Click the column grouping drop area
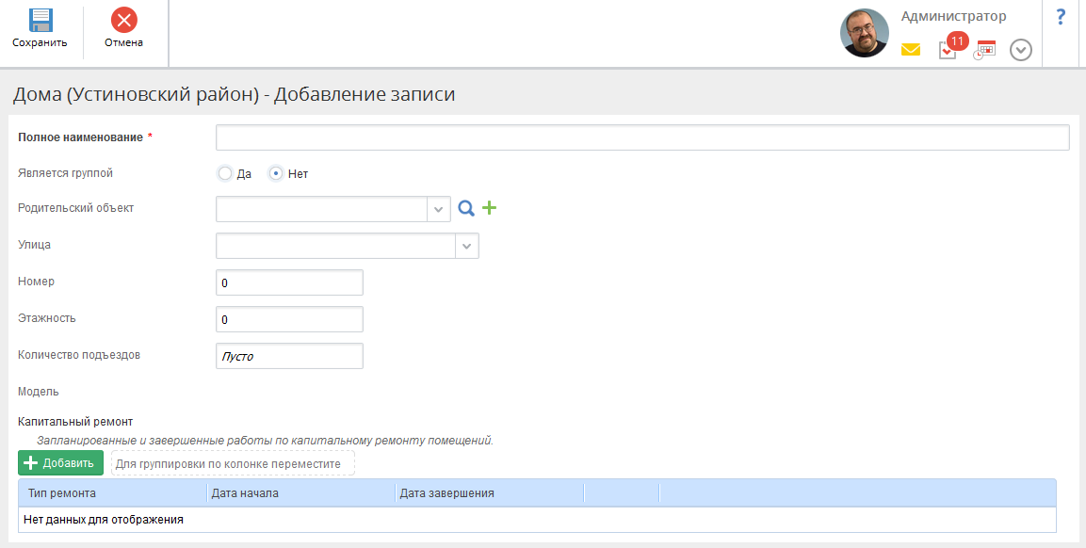This screenshot has width=1086, height=548. [x=233, y=463]
